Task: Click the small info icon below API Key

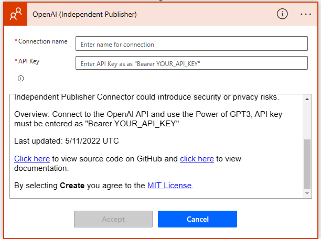Action: [x=21, y=79]
